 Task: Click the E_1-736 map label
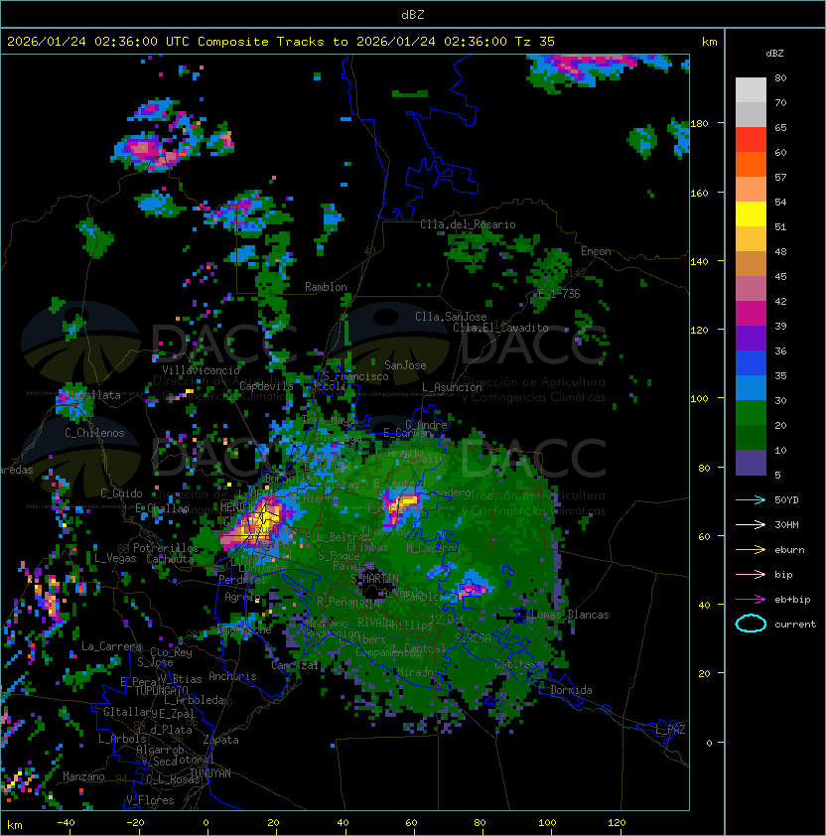click(x=559, y=294)
